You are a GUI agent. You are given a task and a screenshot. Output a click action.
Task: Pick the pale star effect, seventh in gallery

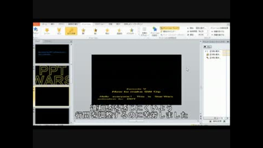(107, 31)
